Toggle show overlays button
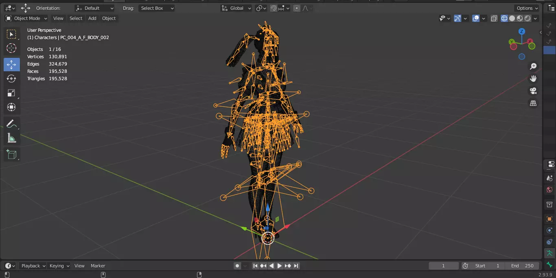Image resolution: width=556 pixels, height=278 pixels. 476,18
